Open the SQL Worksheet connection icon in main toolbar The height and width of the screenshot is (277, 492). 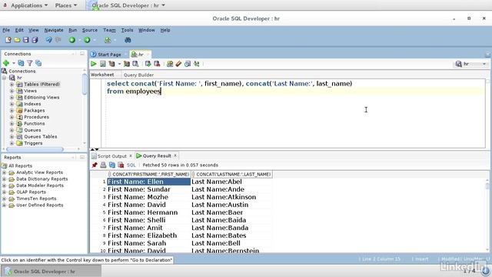108,40
